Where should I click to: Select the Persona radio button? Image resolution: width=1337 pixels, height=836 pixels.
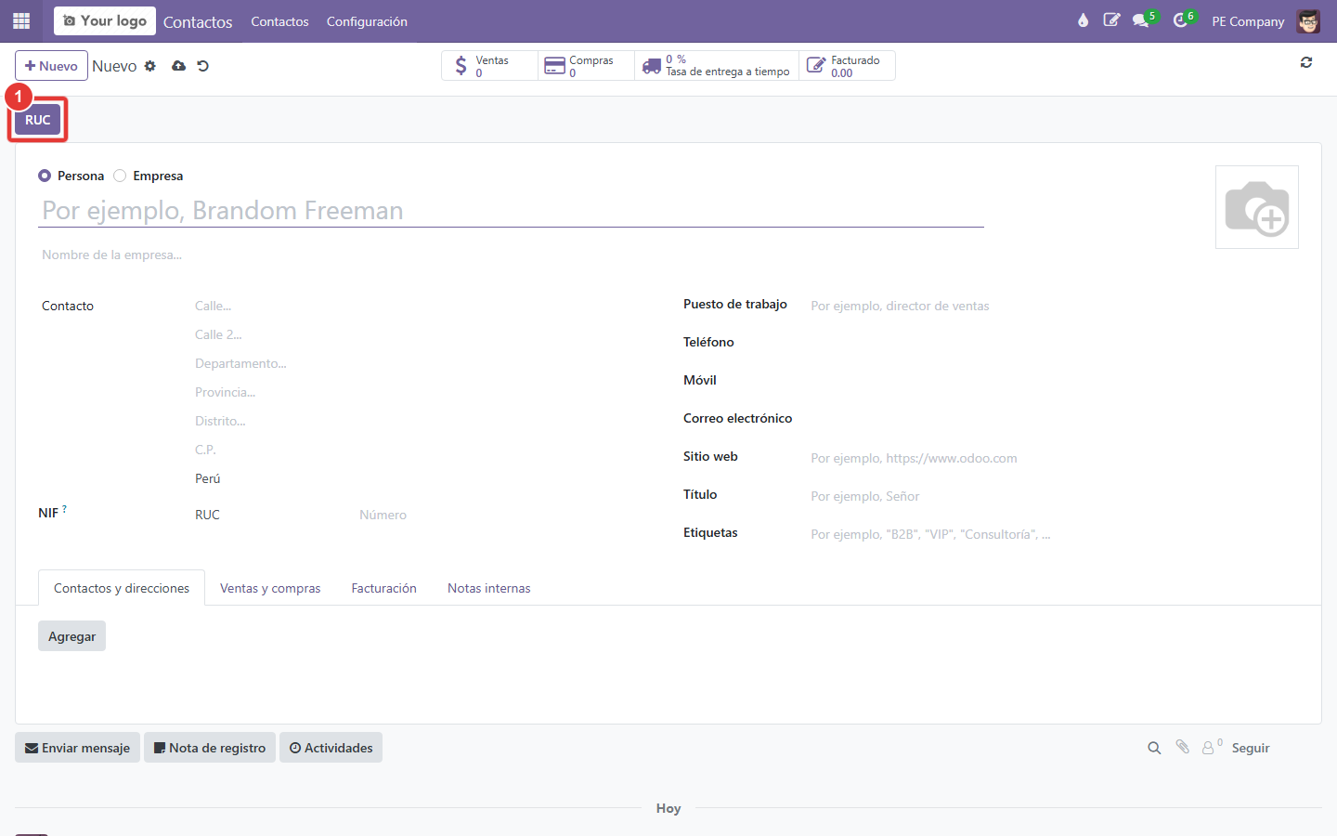pyautogui.click(x=45, y=176)
